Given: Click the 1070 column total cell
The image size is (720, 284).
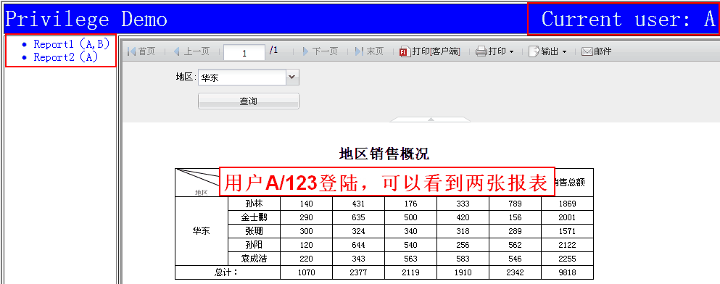Looking at the screenshot, I should point(306,272).
